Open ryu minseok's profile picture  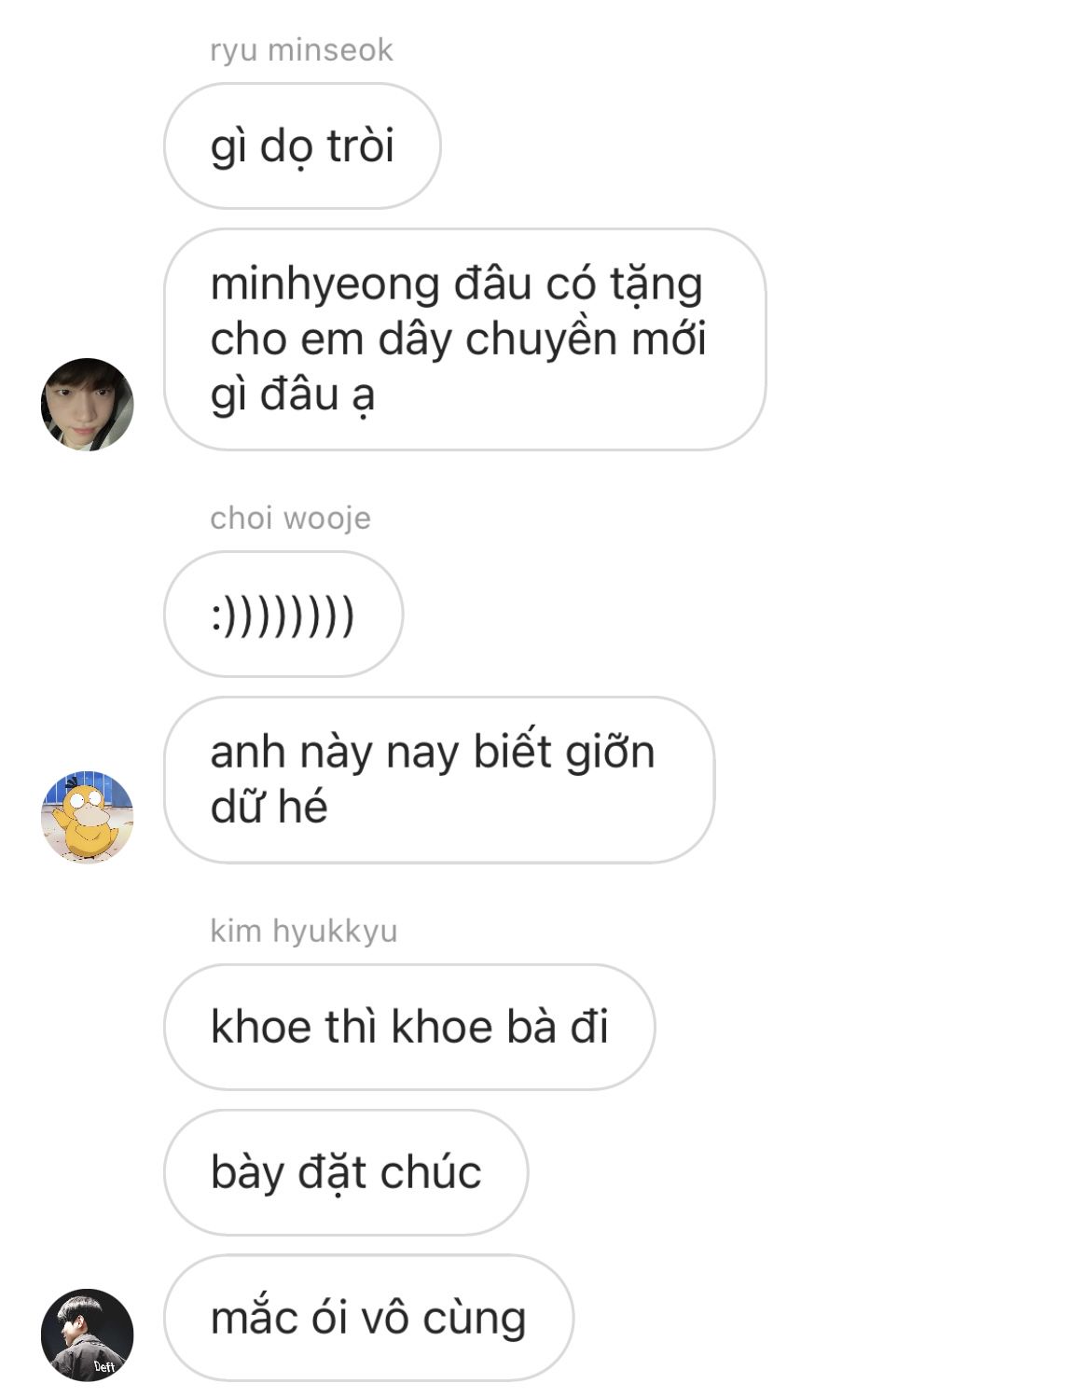coord(88,405)
